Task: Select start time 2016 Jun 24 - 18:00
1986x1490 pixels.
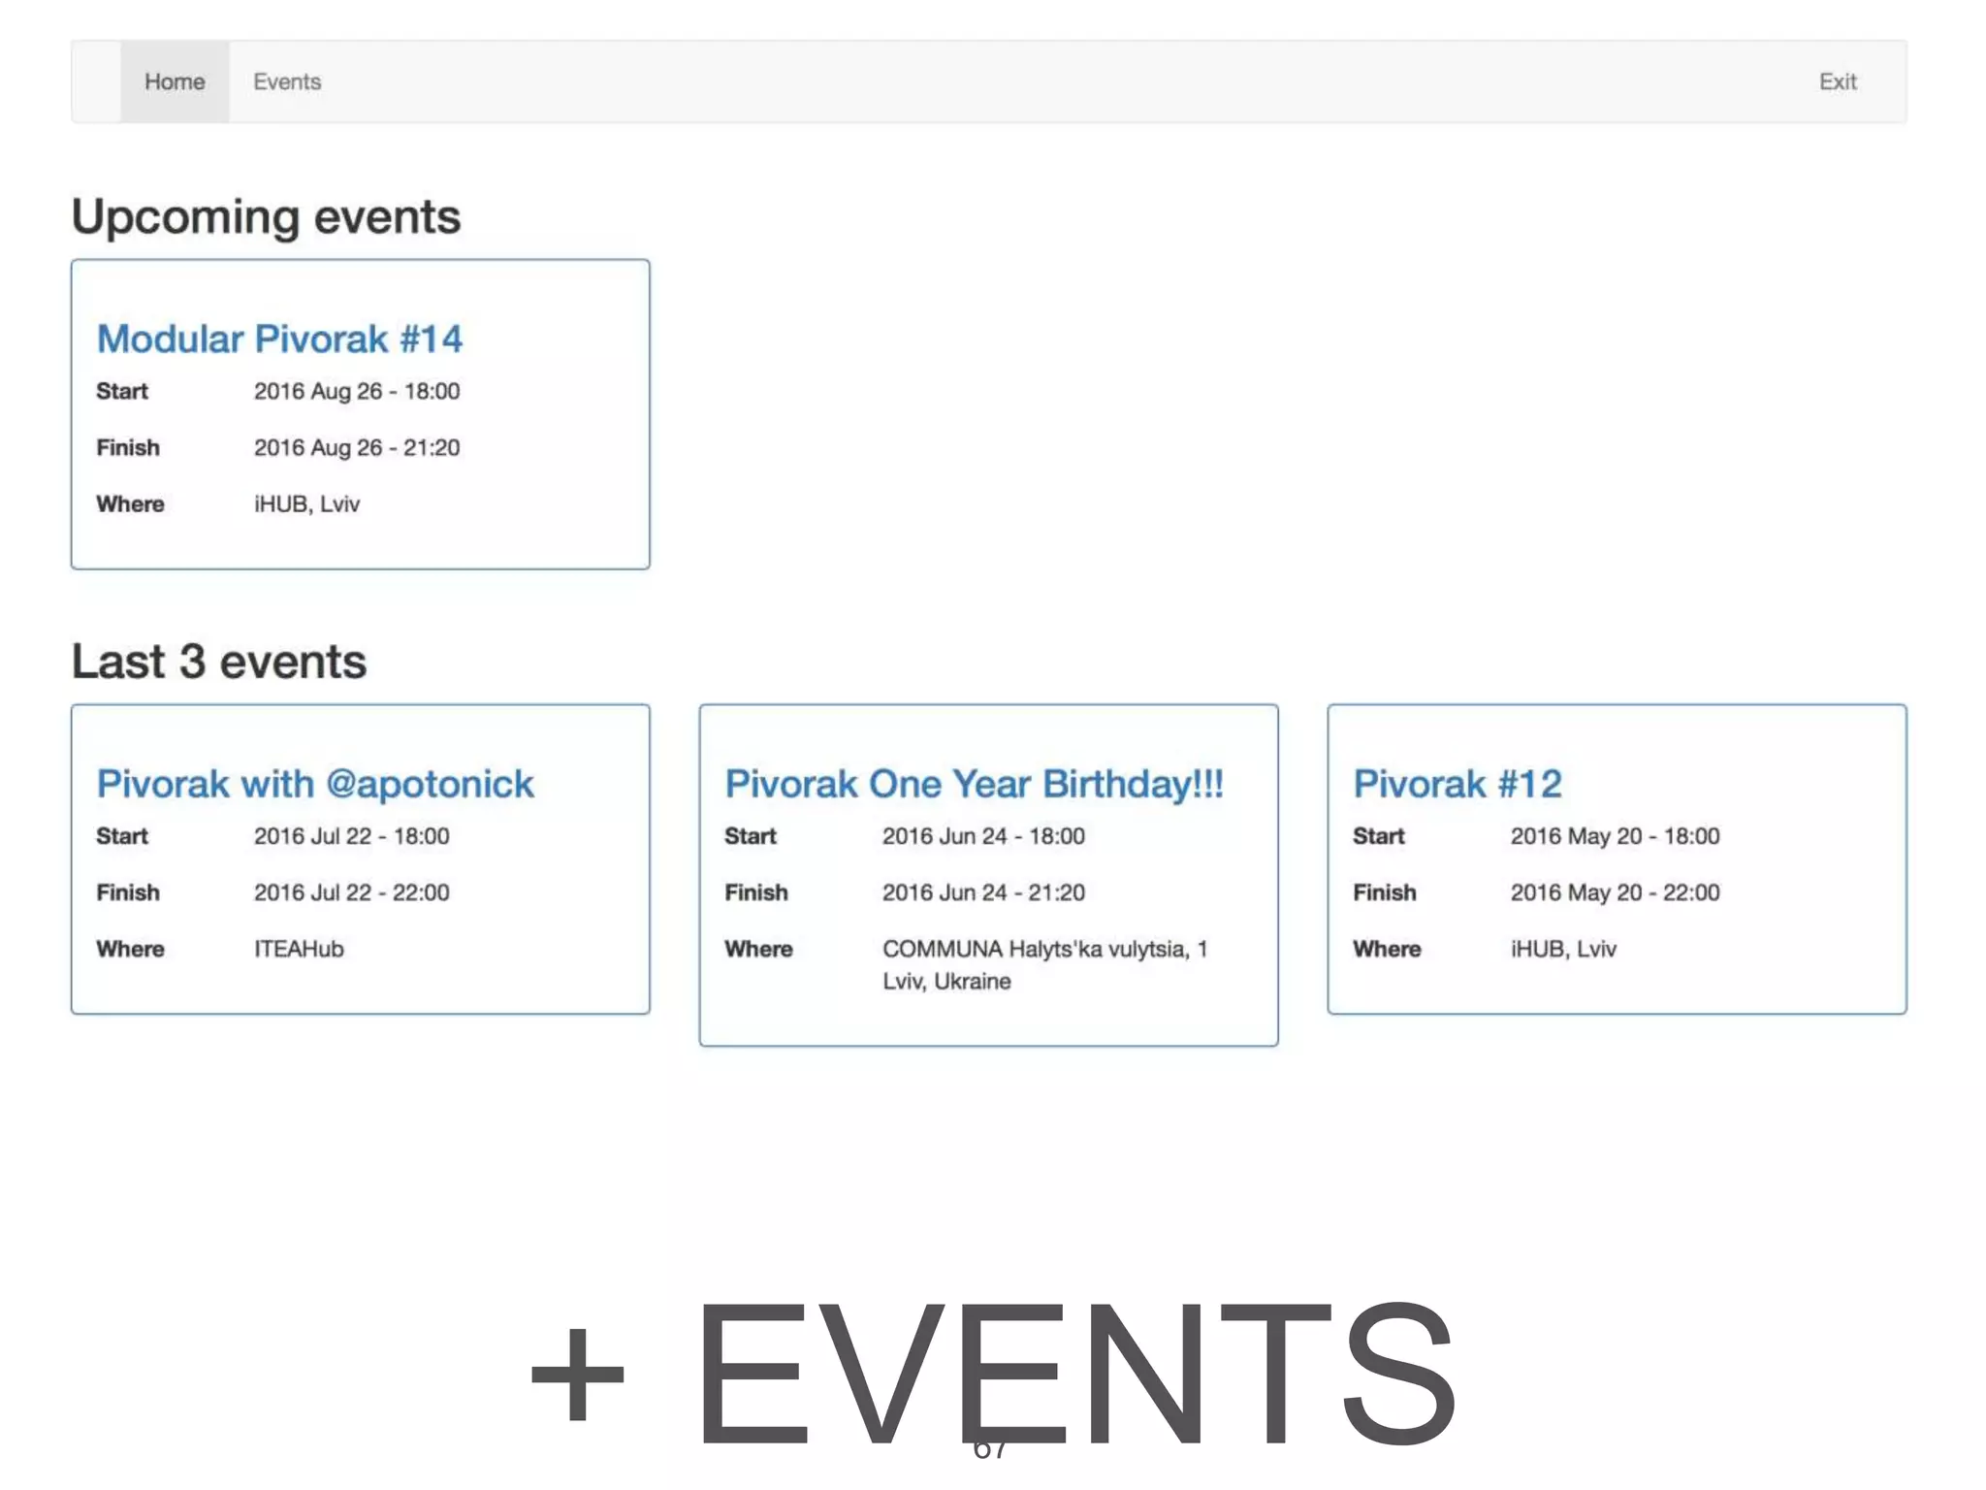Action: click(983, 836)
